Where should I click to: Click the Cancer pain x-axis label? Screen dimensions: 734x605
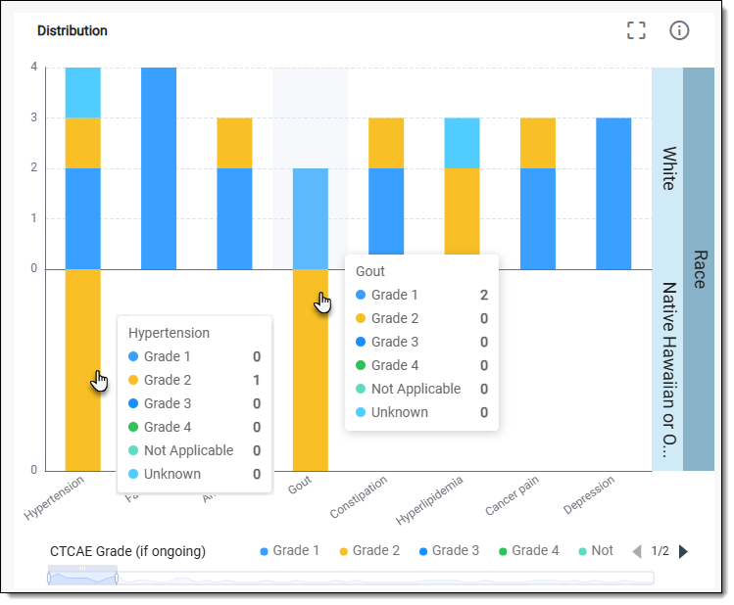click(x=513, y=495)
